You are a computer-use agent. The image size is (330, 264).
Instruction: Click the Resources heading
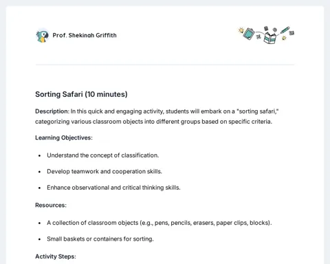51,205
